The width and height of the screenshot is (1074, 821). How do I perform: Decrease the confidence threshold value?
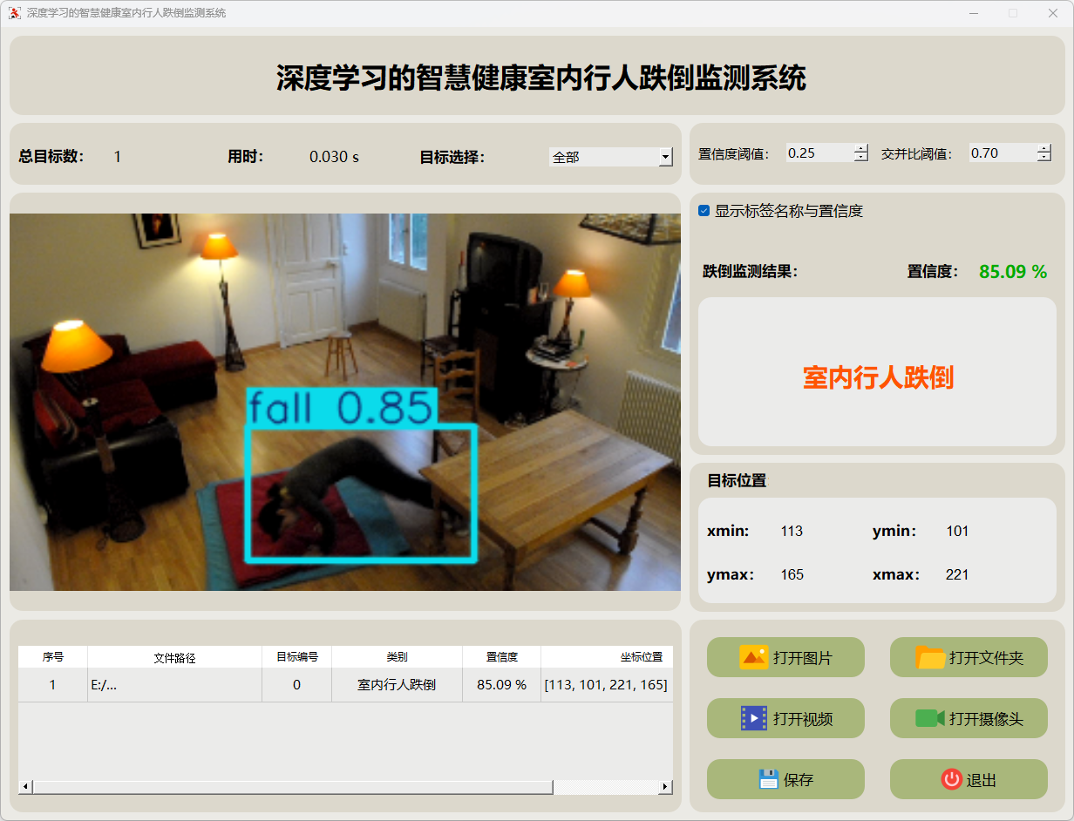(x=861, y=158)
